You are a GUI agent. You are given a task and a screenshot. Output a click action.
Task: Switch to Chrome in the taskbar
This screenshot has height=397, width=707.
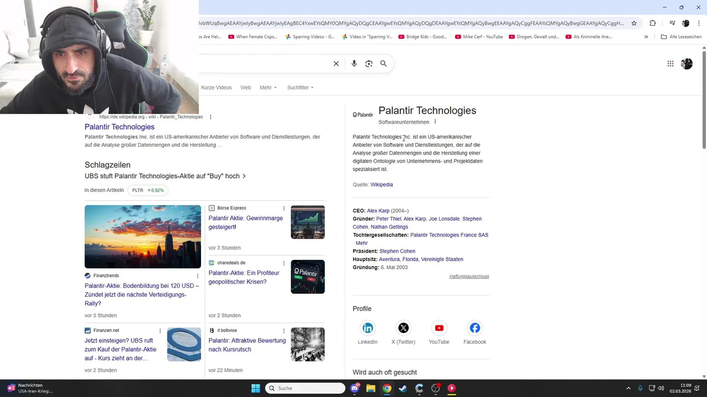coord(387,388)
